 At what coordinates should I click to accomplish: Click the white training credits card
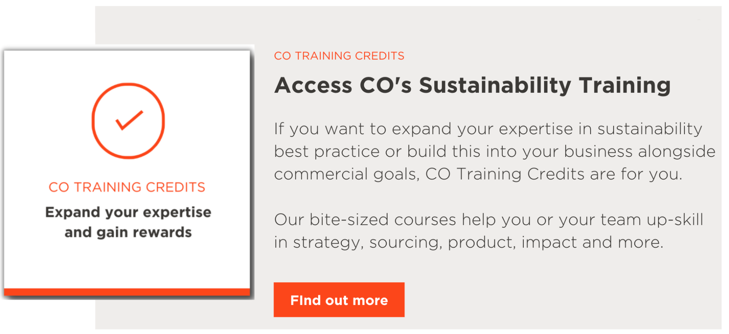127,173
